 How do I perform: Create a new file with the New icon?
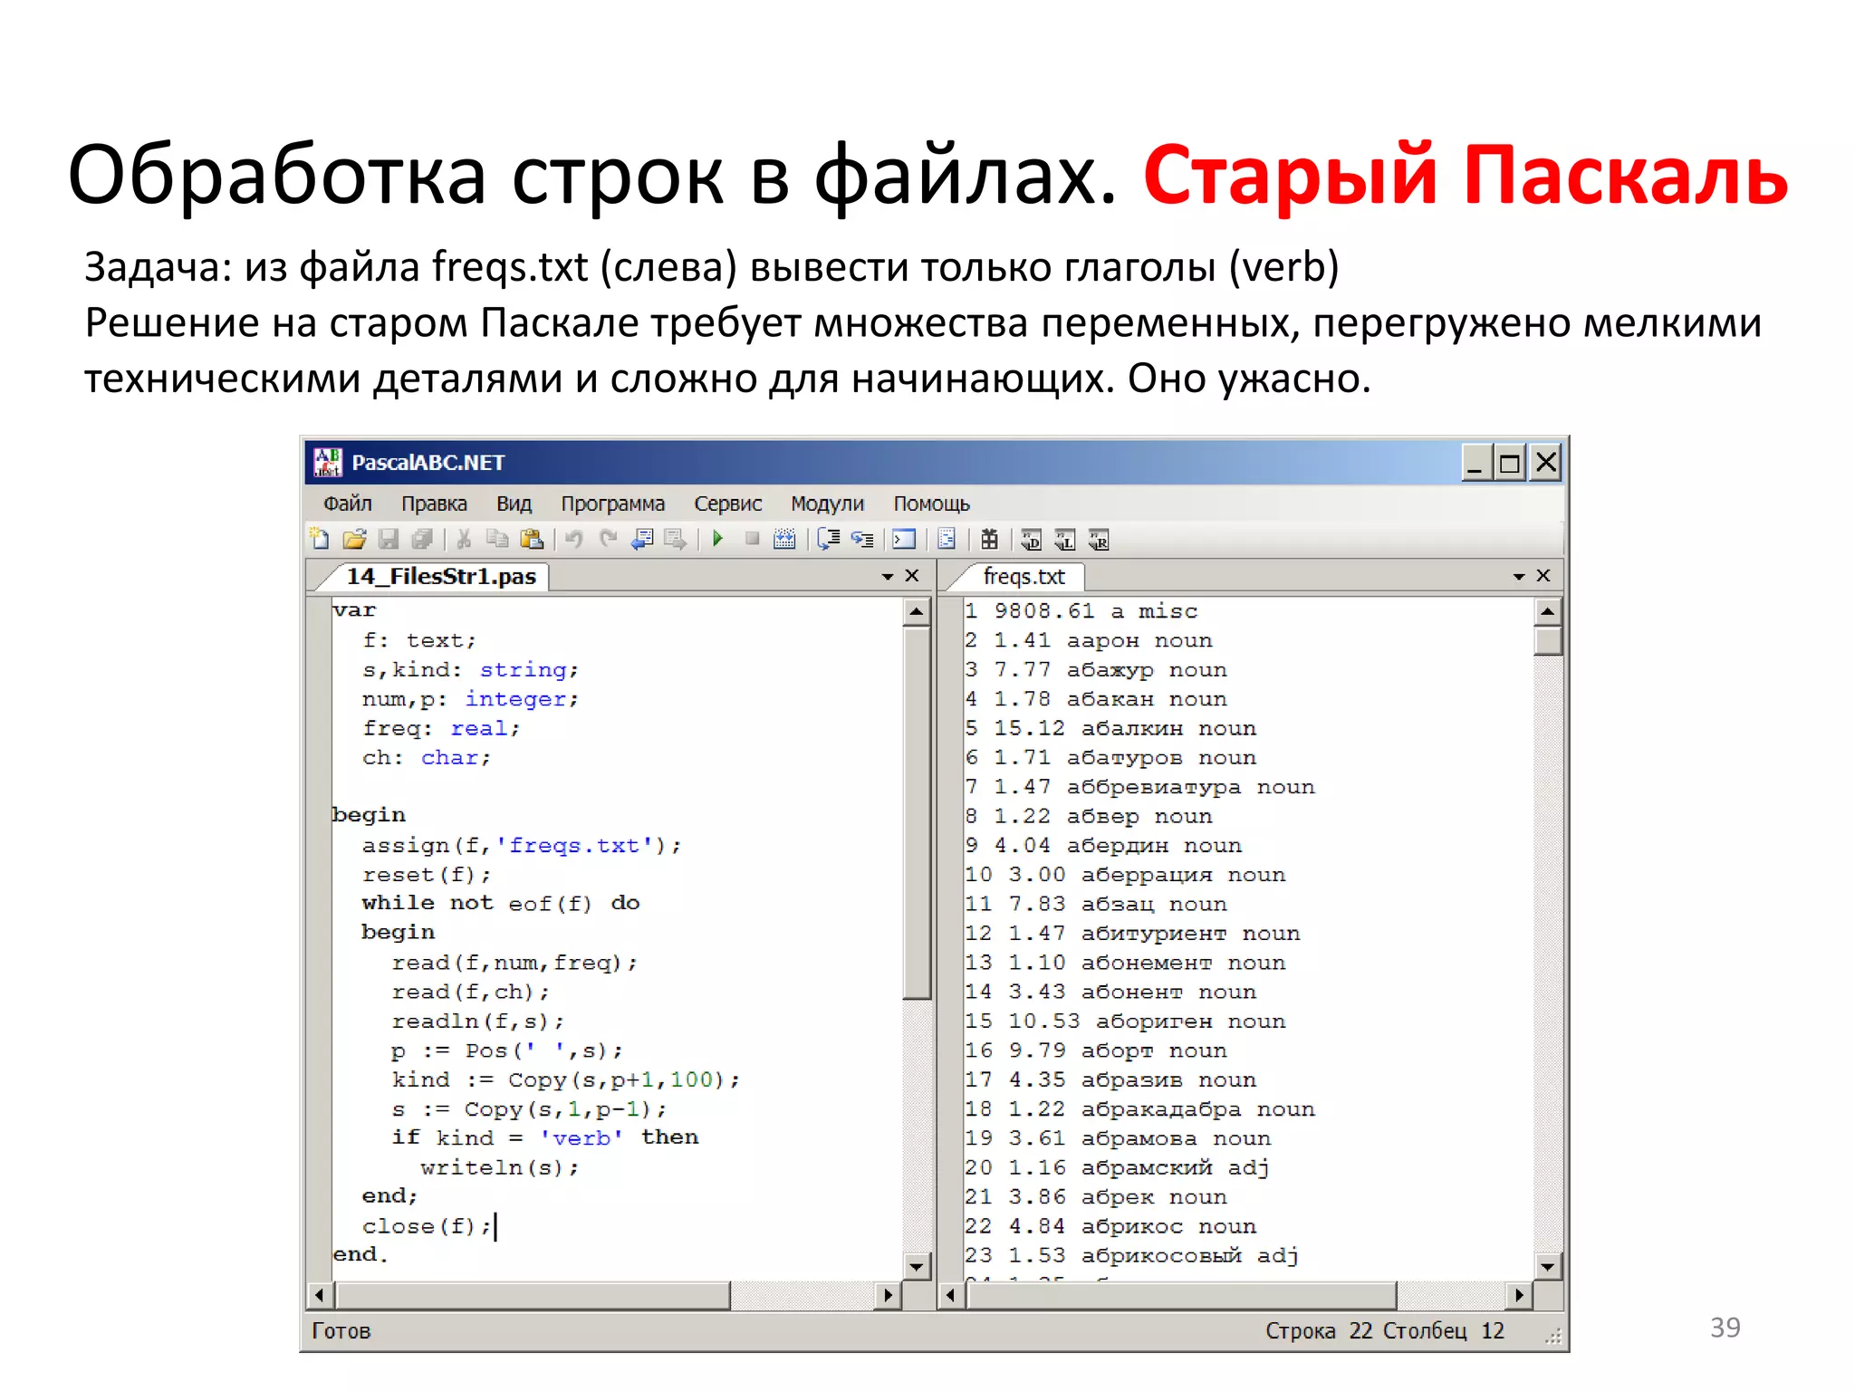click(319, 539)
